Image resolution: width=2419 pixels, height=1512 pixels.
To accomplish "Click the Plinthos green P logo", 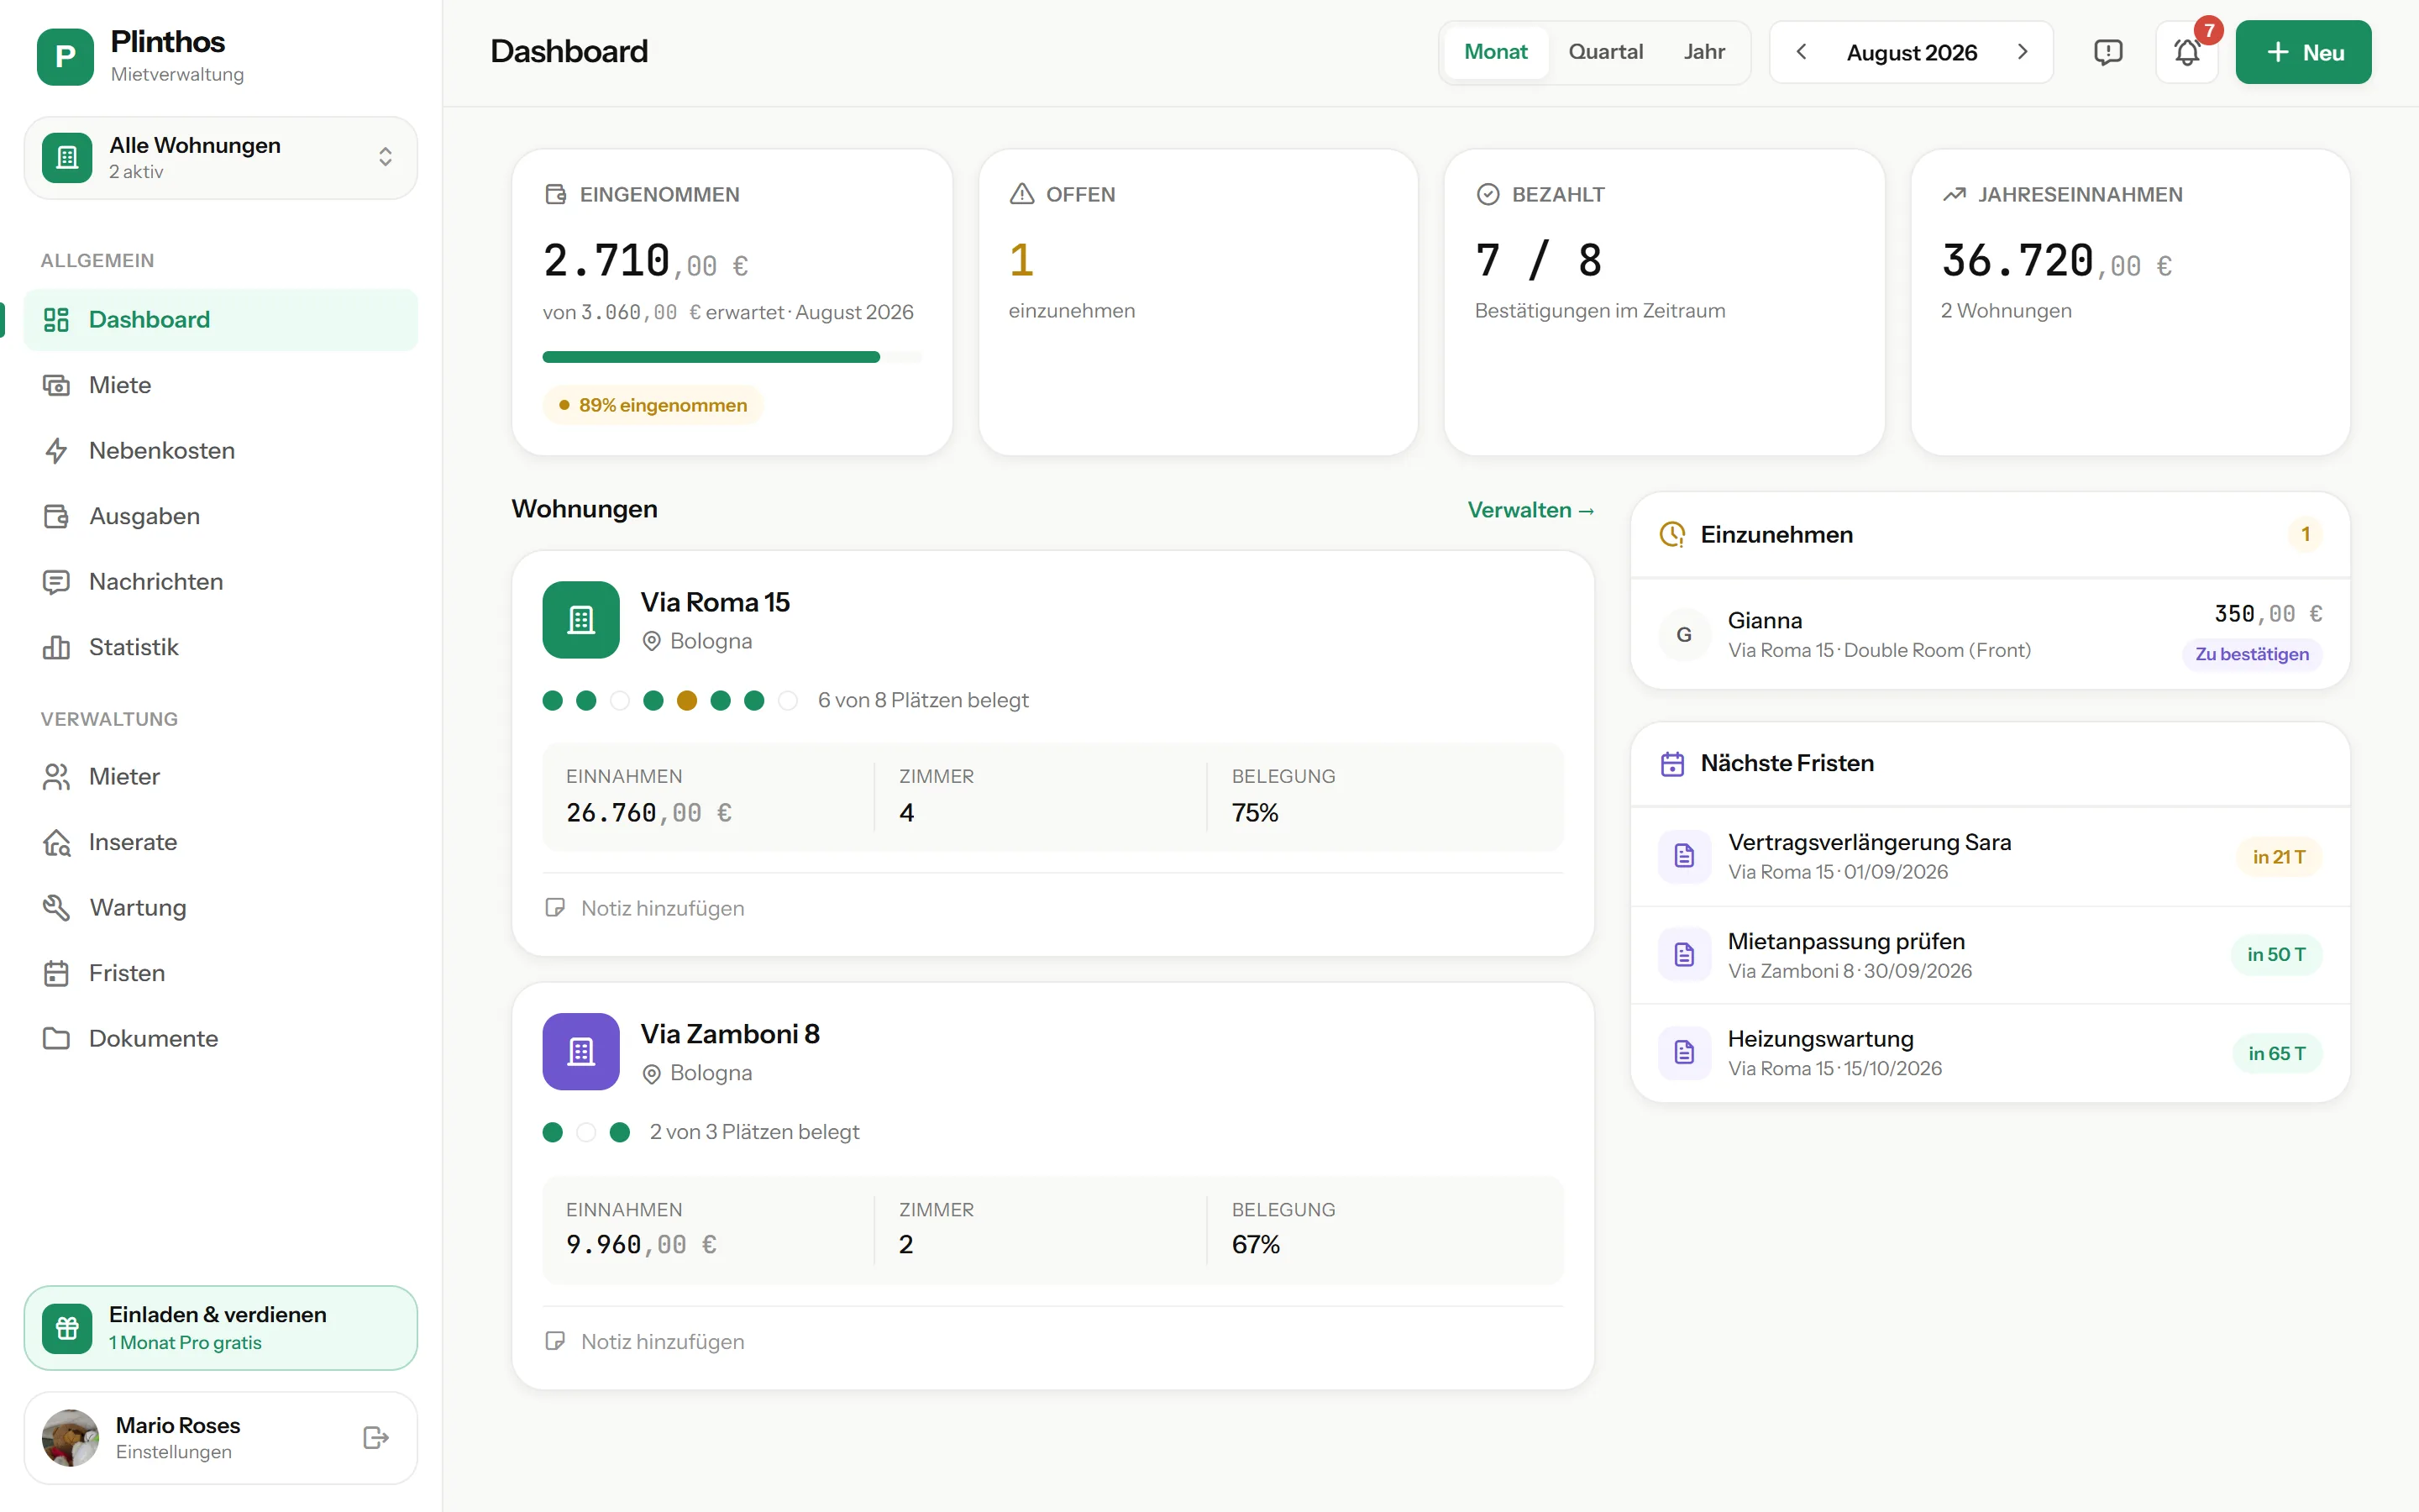I will [65, 56].
